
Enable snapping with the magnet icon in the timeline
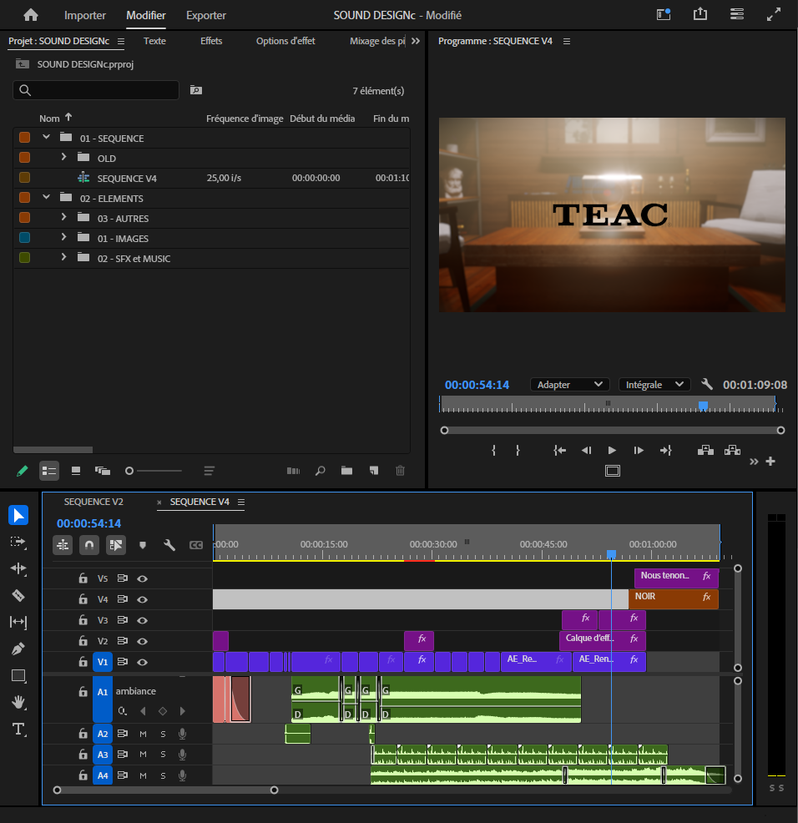(88, 544)
